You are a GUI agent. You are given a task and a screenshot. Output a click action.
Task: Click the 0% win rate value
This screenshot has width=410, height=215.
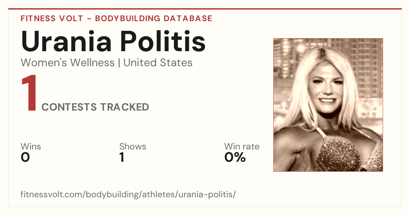point(235,157)
